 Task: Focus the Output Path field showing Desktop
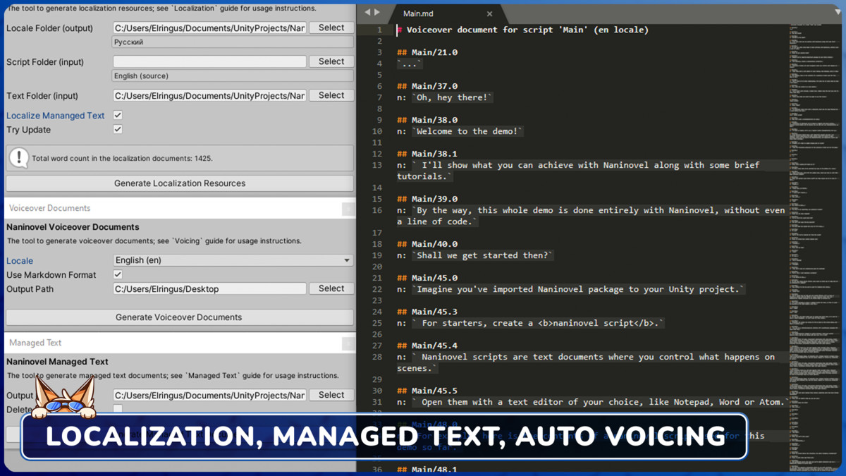coord(210,288)
